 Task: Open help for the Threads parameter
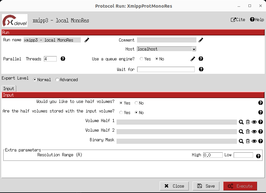[63, 58]
